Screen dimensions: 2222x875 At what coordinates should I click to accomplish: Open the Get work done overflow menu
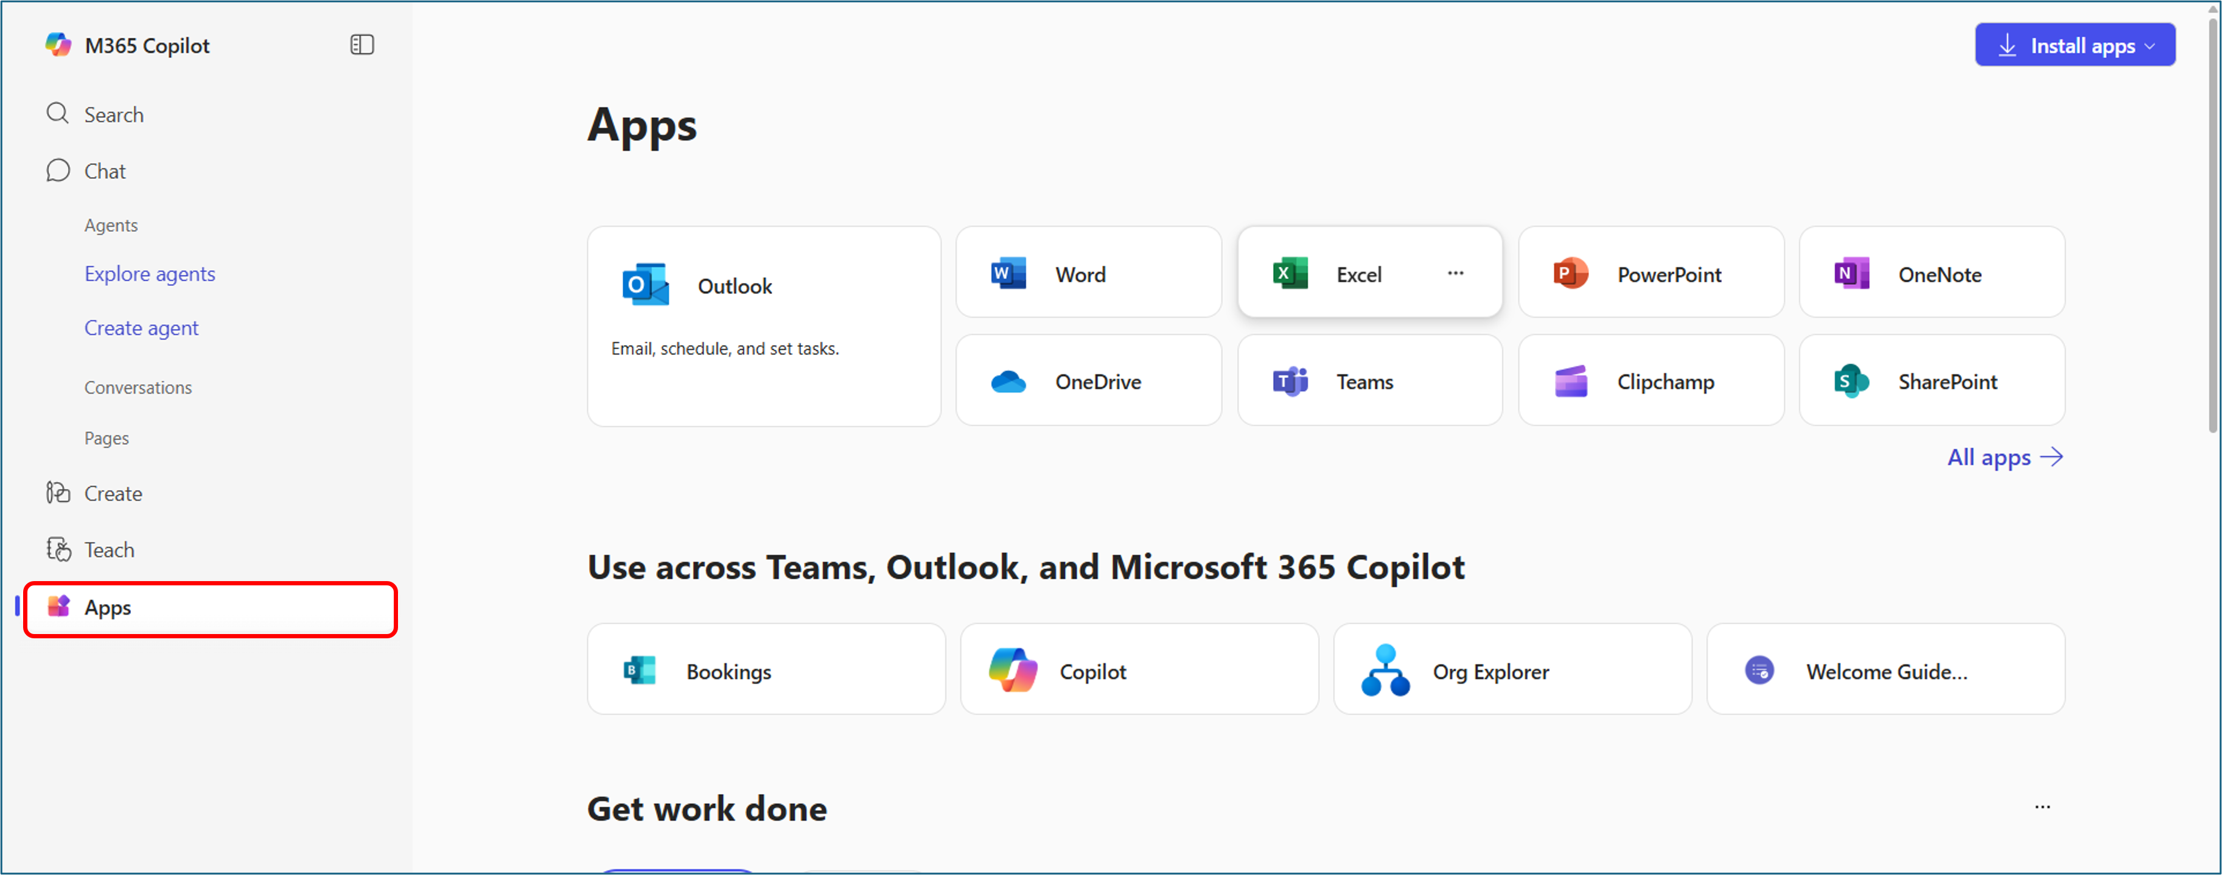[x=2042, y=807]
